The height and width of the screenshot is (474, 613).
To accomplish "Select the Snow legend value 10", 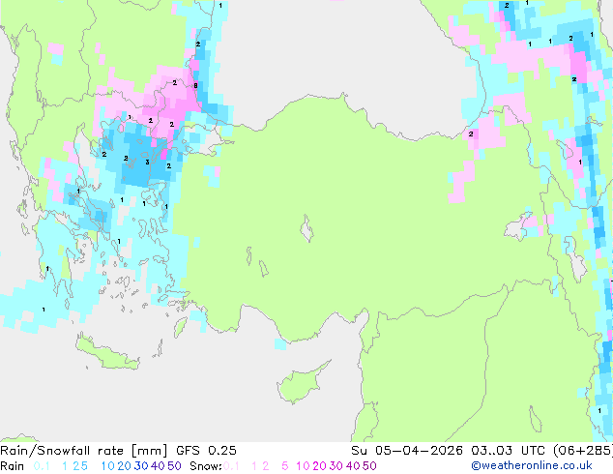I will [x=303, y=466].
